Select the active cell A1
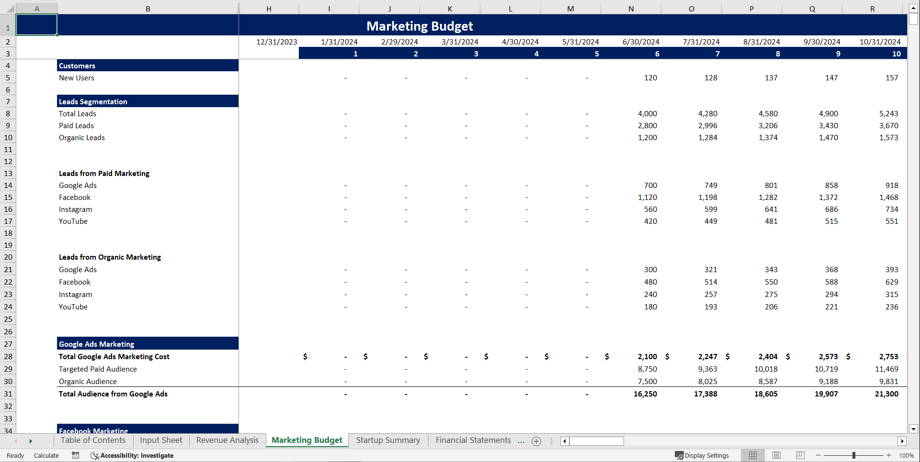The height and width of the screenshot is (462, 920). (x=37, y=25)
